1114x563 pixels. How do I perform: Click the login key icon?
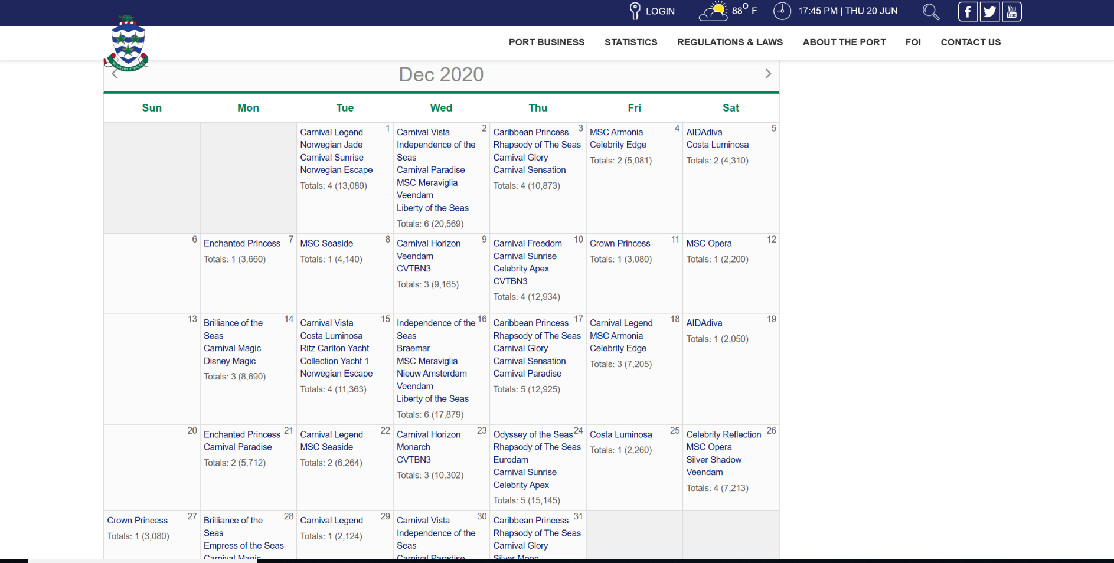tap(635, 11)
